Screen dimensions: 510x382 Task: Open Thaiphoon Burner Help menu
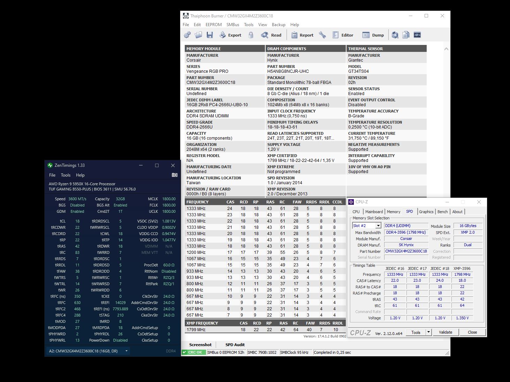pos(295,25)
